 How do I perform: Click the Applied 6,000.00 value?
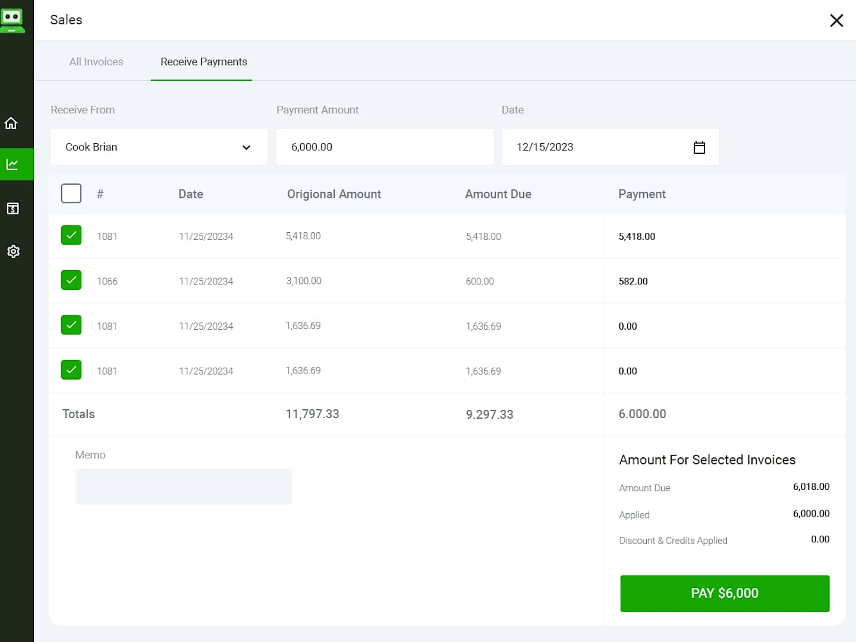tap(811, 514)
